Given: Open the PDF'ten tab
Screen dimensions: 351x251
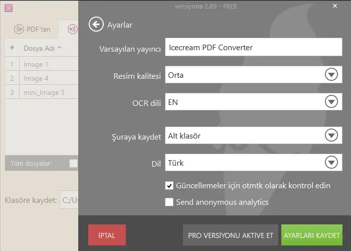Looking at the screenshot, I should click(x=33, y=29).
